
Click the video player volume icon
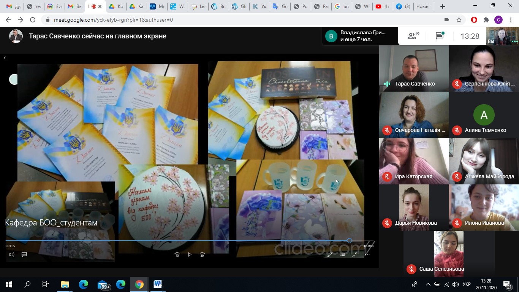11,254
